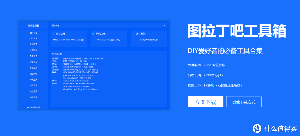Click the VirtualBox Host-Only Ethernet Adapter line

point(81,89)
